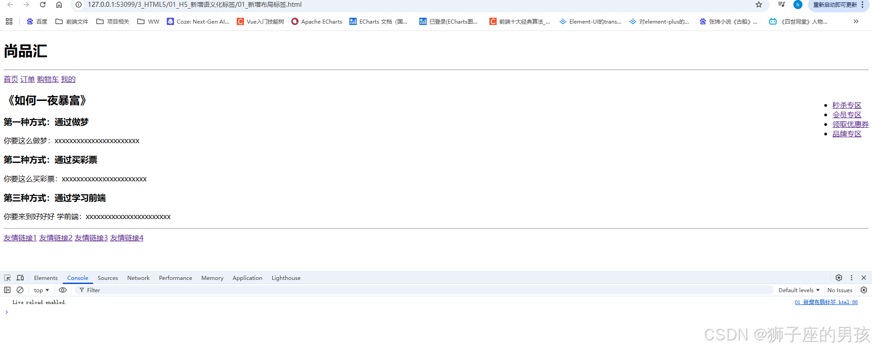Switch to the Network tab
872x349 pixels.
coord(139,278)
